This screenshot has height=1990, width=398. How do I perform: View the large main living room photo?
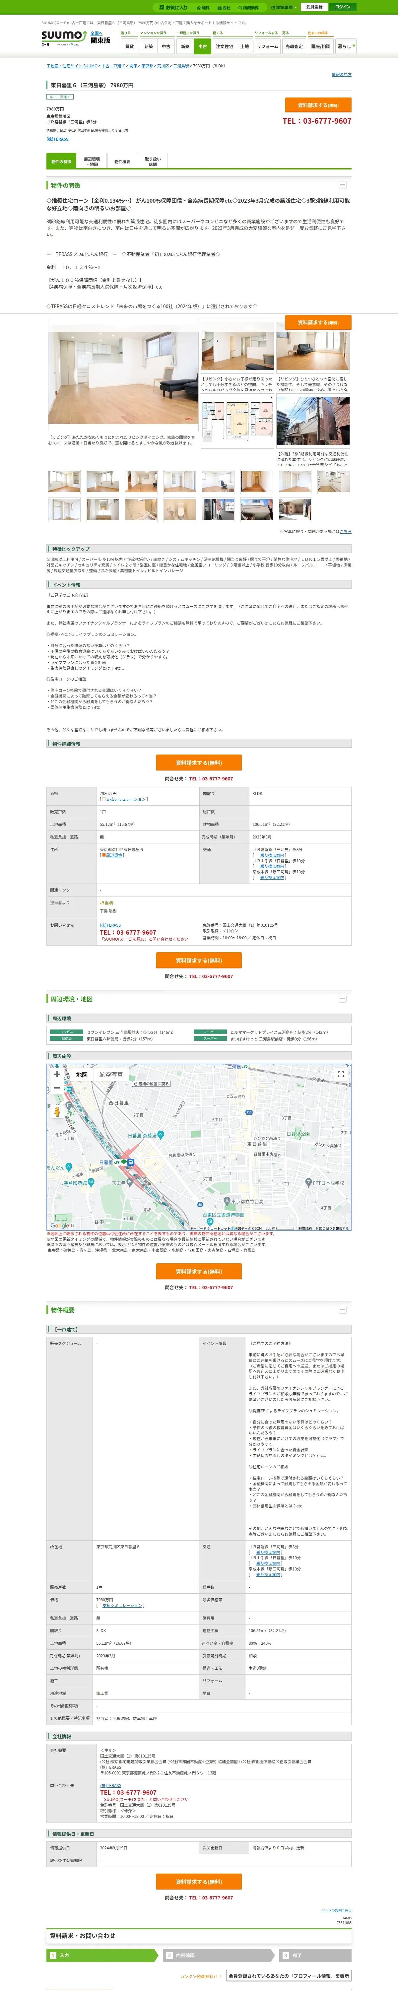click(122, 378)
